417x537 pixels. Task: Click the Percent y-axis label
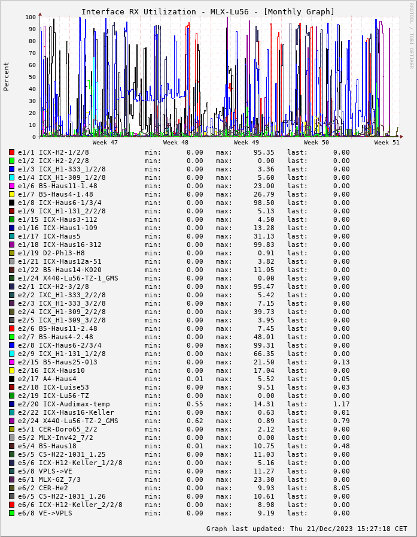7,76
